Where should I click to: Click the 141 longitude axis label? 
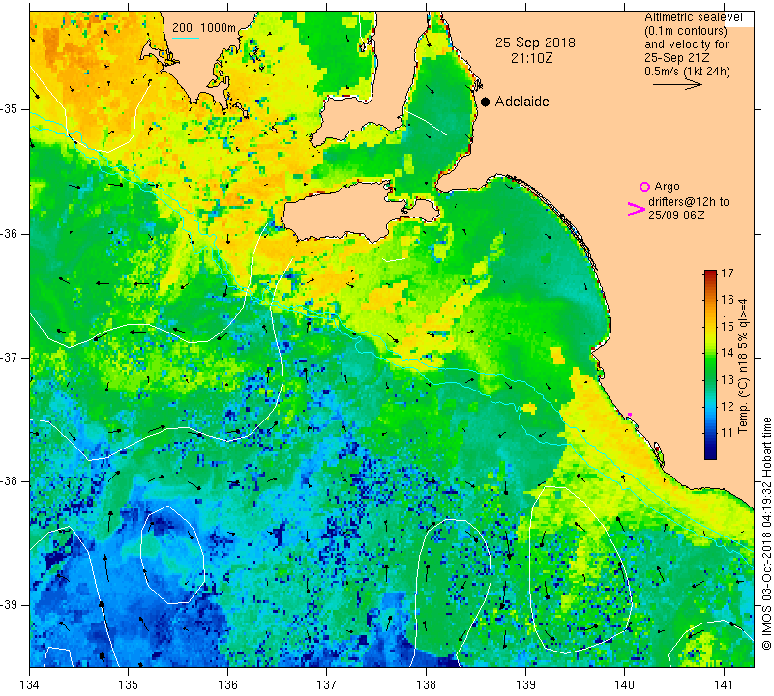[724, 685]
